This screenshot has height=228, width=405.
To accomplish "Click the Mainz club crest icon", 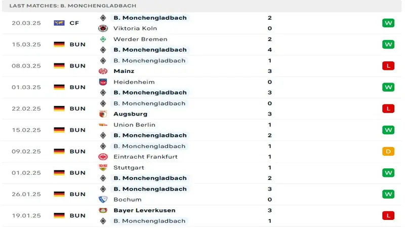I will (x=103, y=71).
